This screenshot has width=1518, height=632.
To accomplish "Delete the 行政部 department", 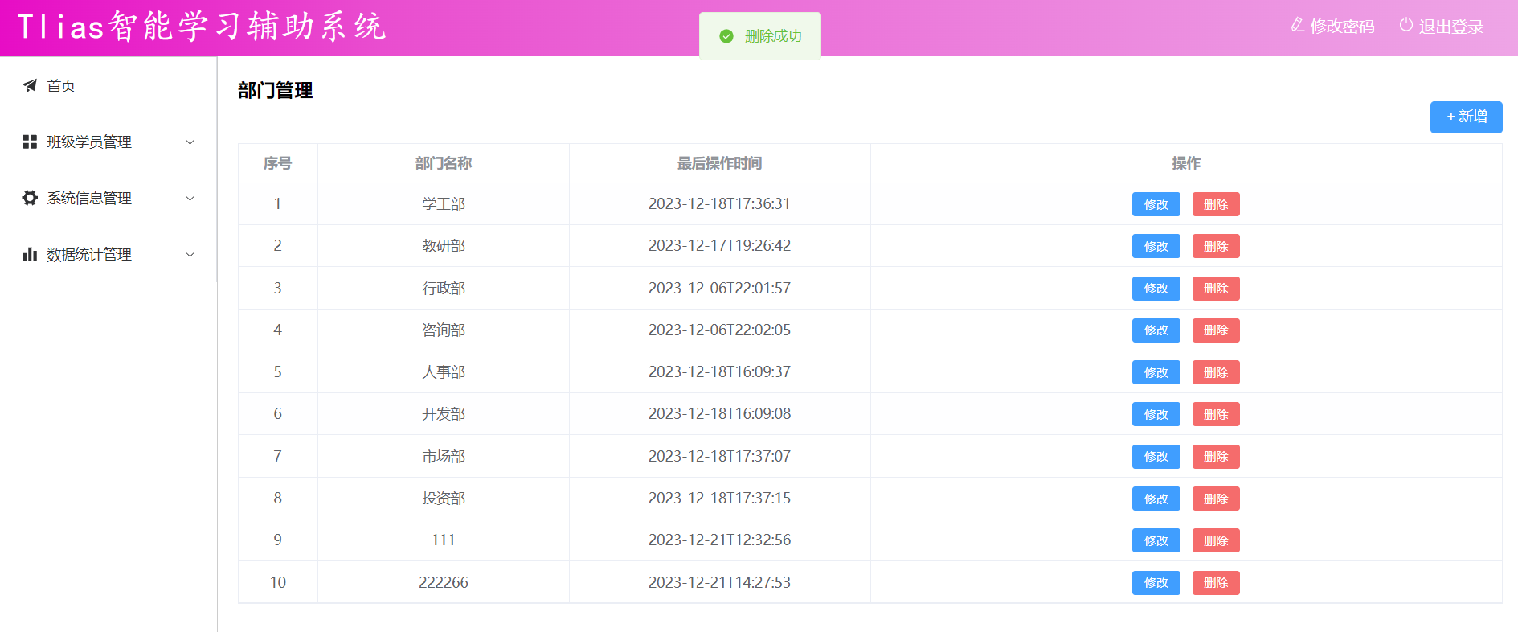I will click(1216, 289).
